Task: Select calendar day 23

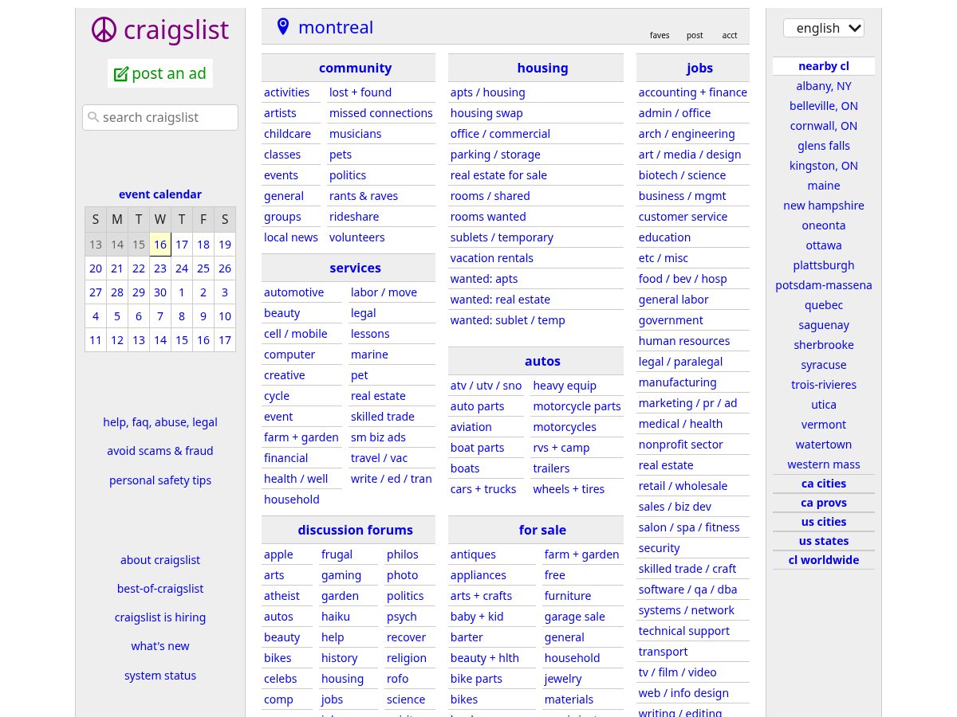Action: coord(160,268)
